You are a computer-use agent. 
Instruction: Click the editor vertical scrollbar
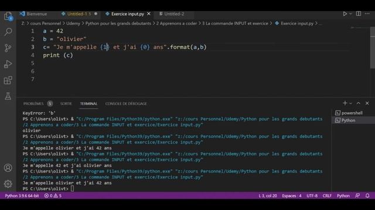[x=373, y=48]
